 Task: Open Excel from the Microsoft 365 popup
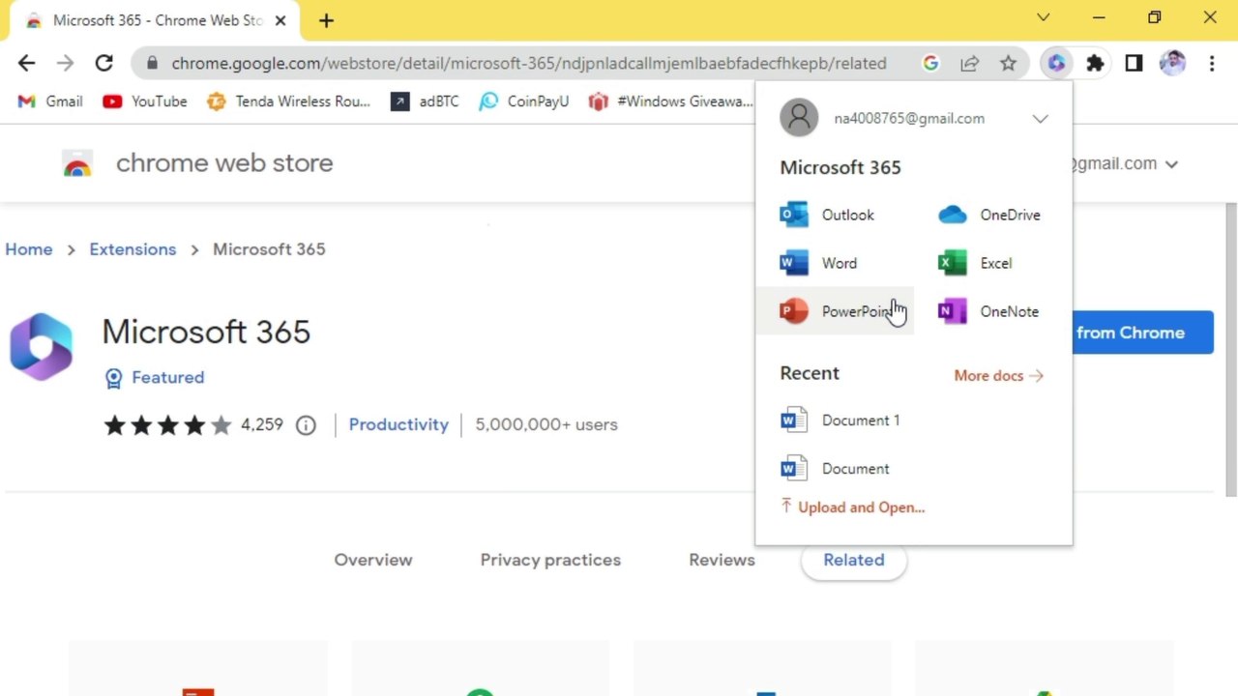pyautogui.click(x=976, y=263)
